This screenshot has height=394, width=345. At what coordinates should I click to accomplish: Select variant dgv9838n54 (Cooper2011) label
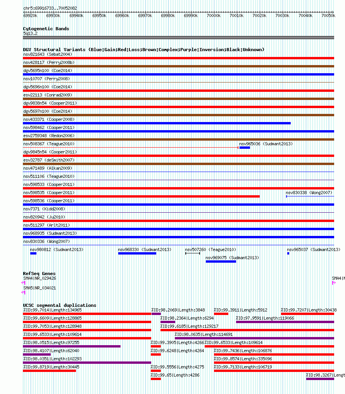click(50, 103)
